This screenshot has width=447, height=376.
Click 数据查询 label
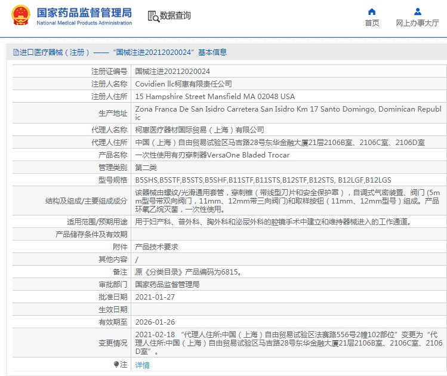pyautogui.click(x=175, y=16)
